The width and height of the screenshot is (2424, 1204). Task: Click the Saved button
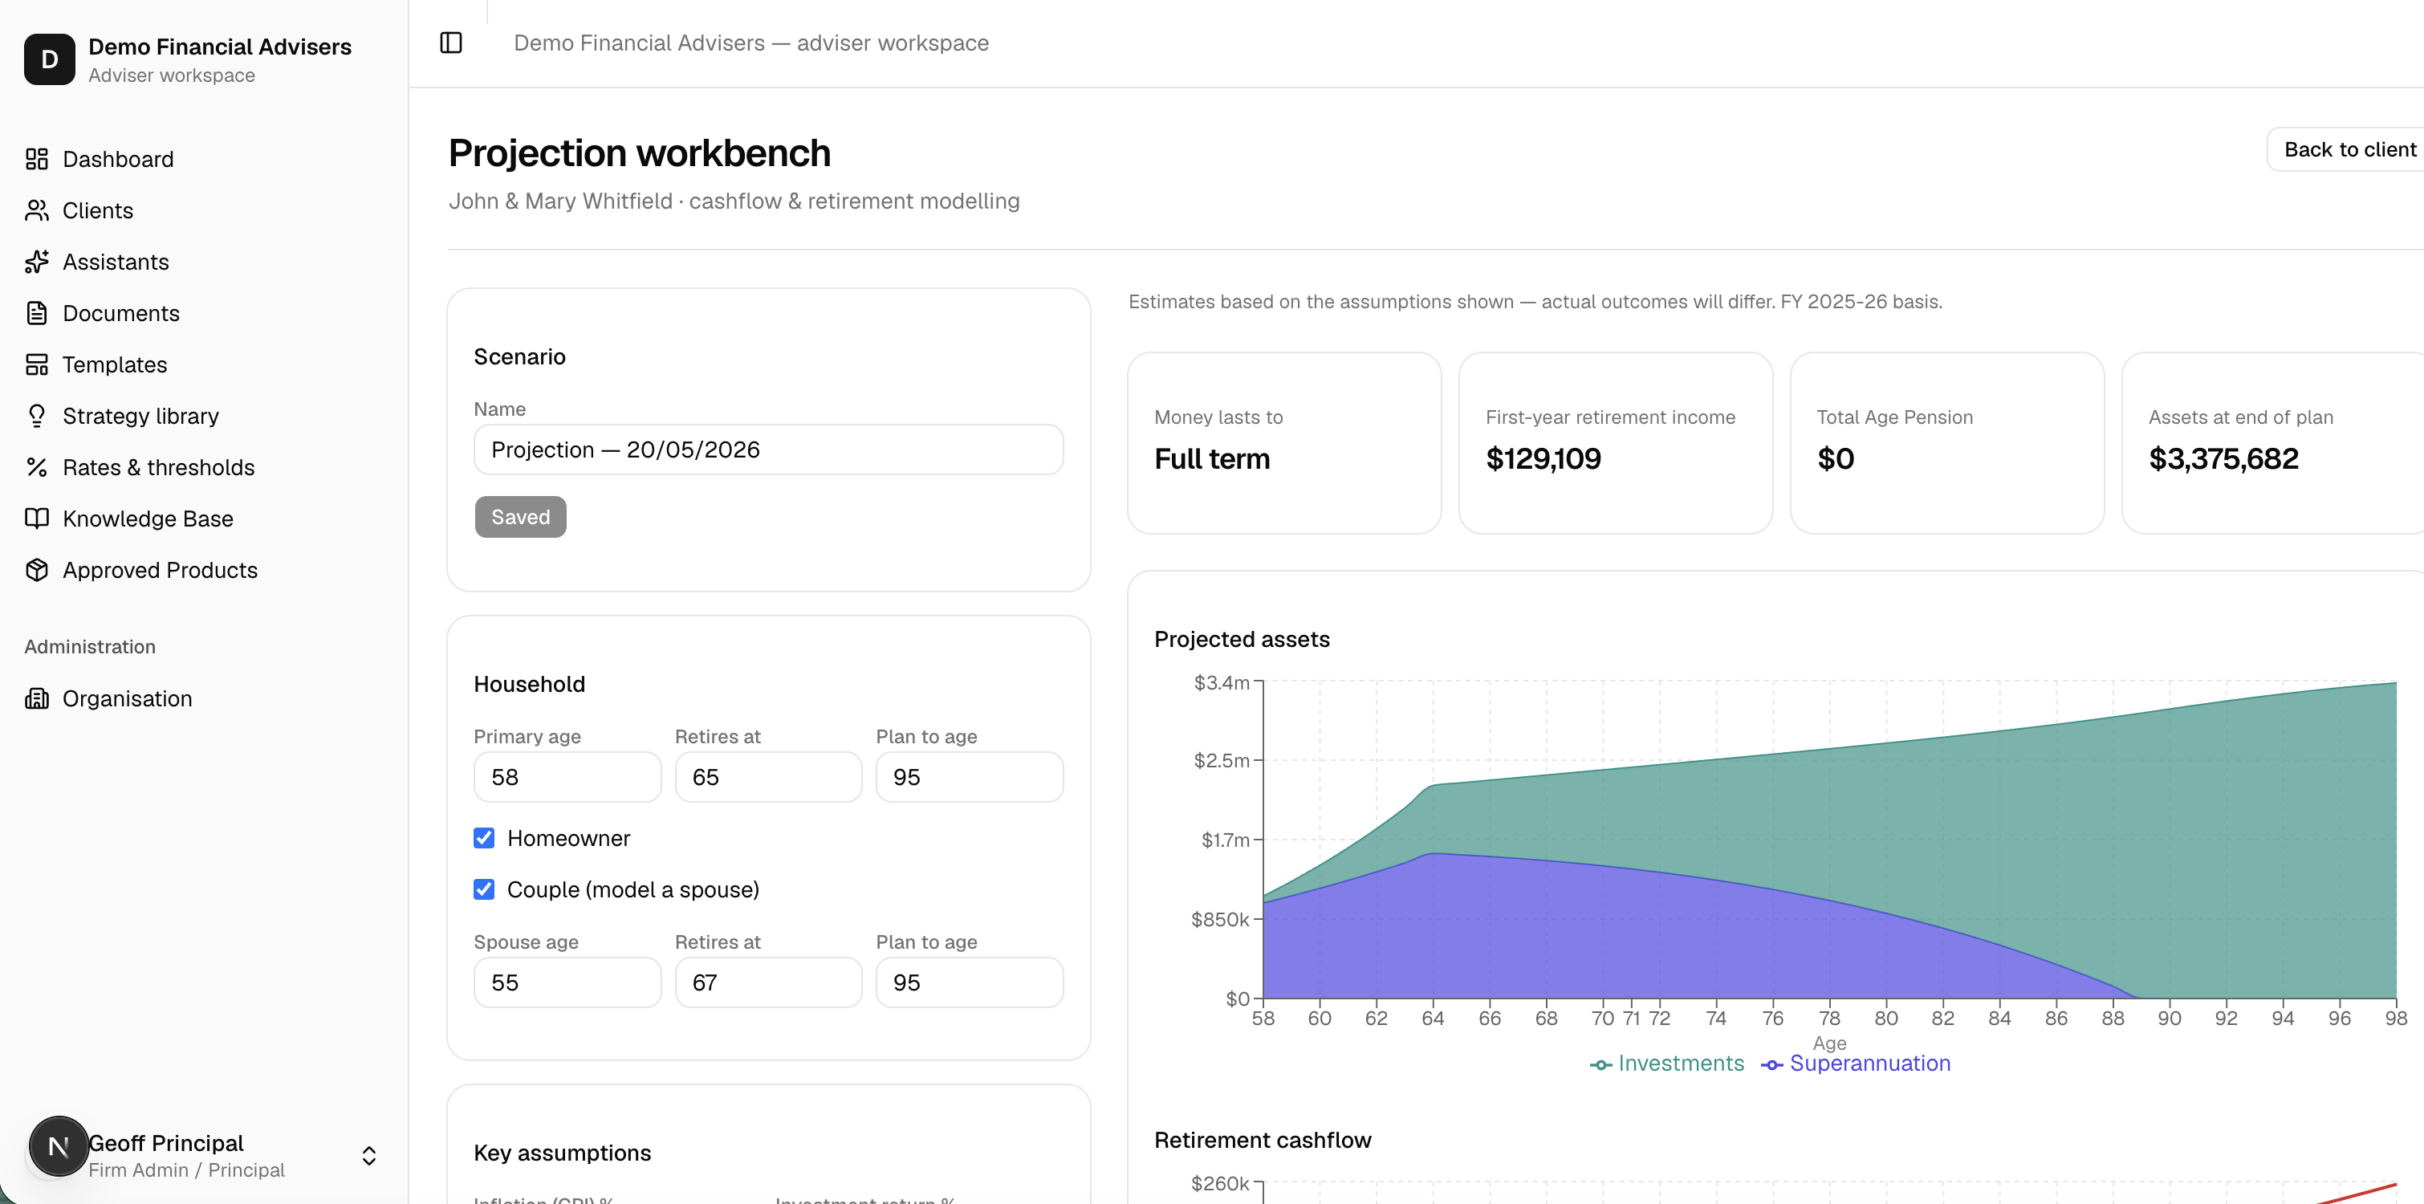(x=520, y=517)
